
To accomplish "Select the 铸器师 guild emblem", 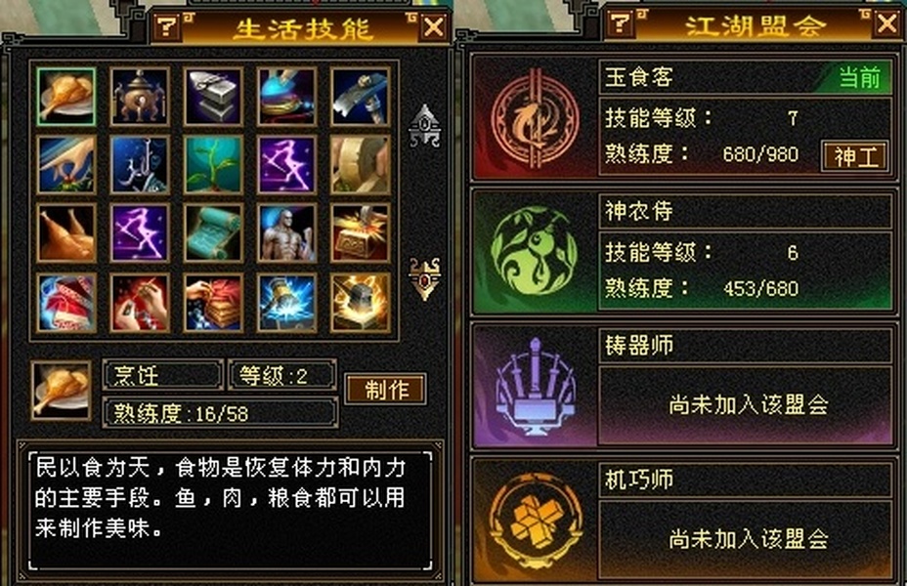I will (535, 386).
